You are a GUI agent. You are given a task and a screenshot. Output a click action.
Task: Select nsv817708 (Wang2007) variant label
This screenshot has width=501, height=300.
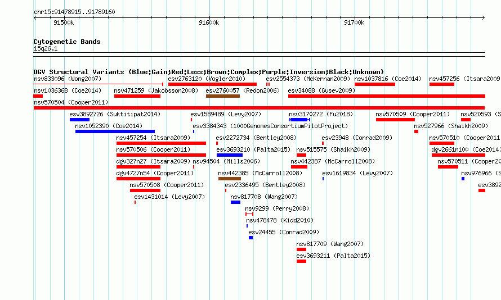tap(264, 197)
